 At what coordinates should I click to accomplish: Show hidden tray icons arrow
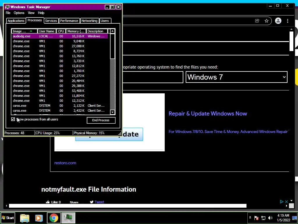click(250, 218)
